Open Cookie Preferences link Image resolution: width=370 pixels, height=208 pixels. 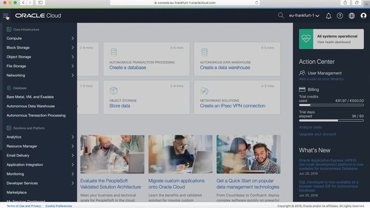tap(59, 206)
